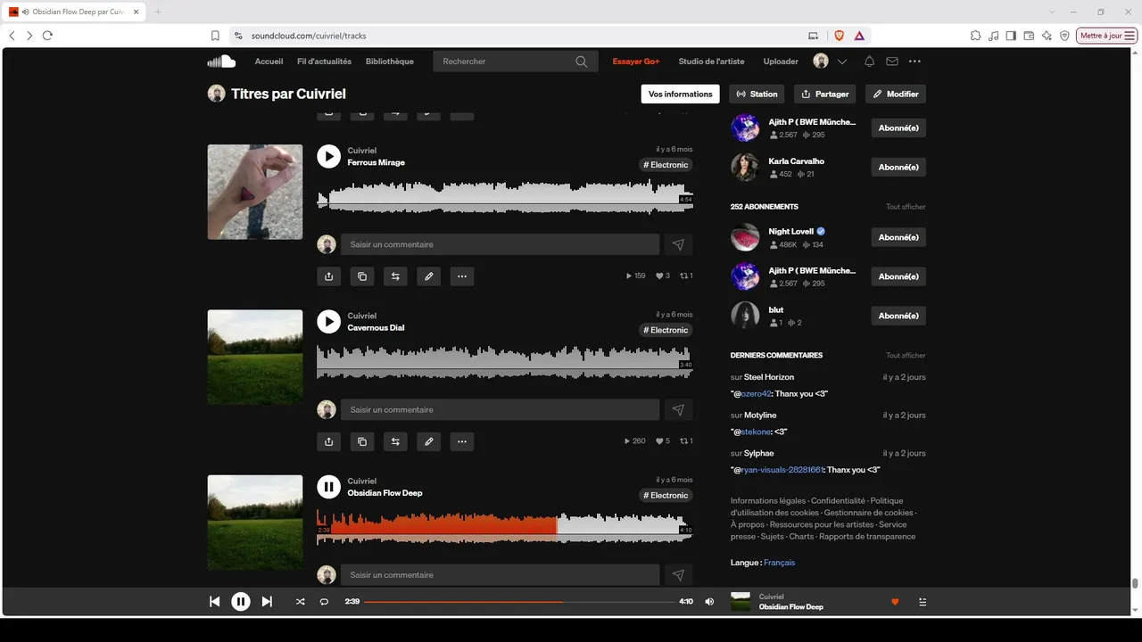Screen dimensions: 1142x642
Task: Send the comment on Cavernous Dial
Action: [678, 409]
